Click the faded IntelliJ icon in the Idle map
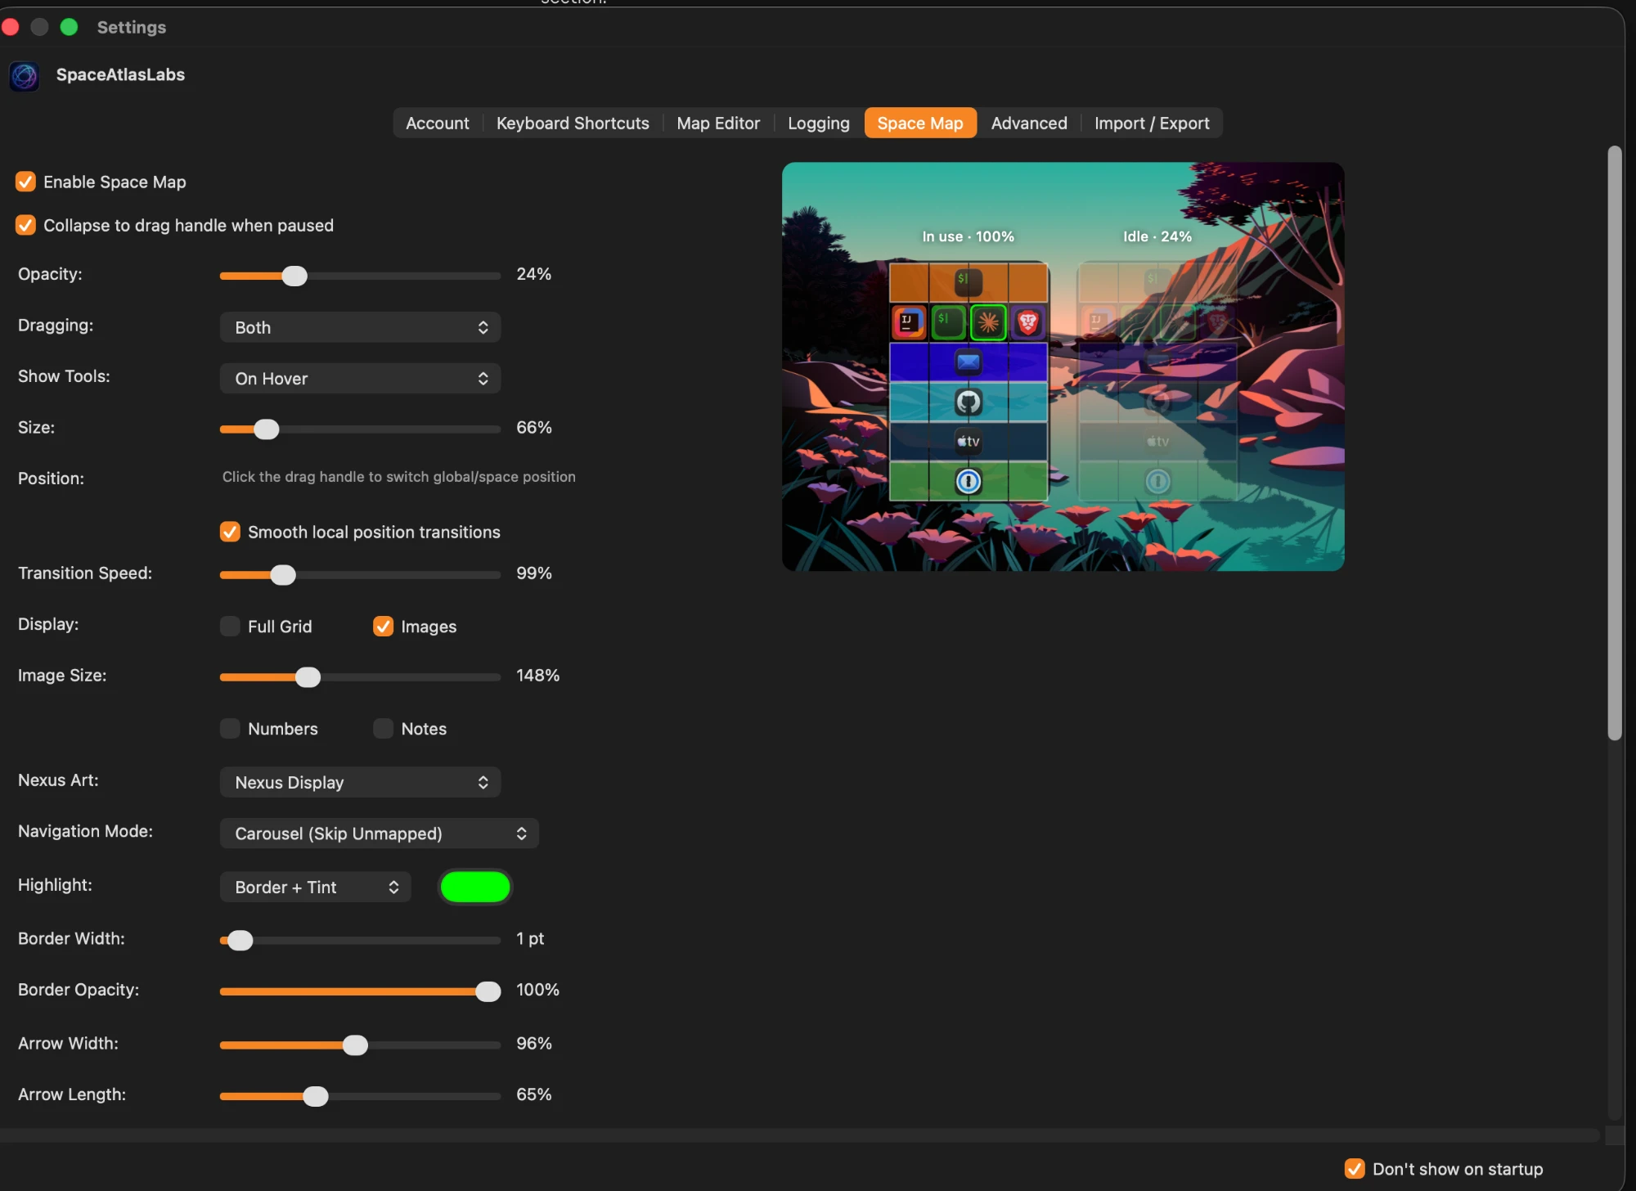The image size is (1636, 1191). pos(1098,322)
